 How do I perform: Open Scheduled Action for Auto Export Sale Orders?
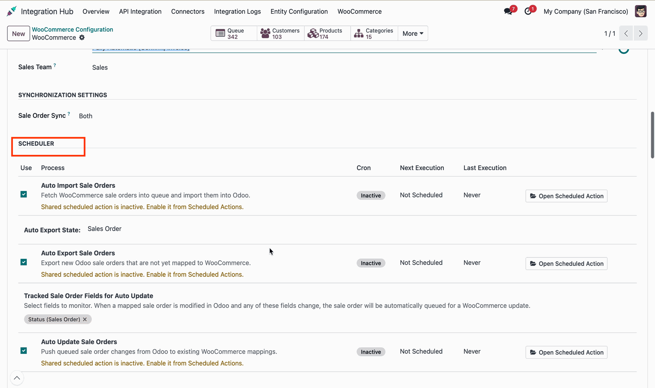pos(566,264)
